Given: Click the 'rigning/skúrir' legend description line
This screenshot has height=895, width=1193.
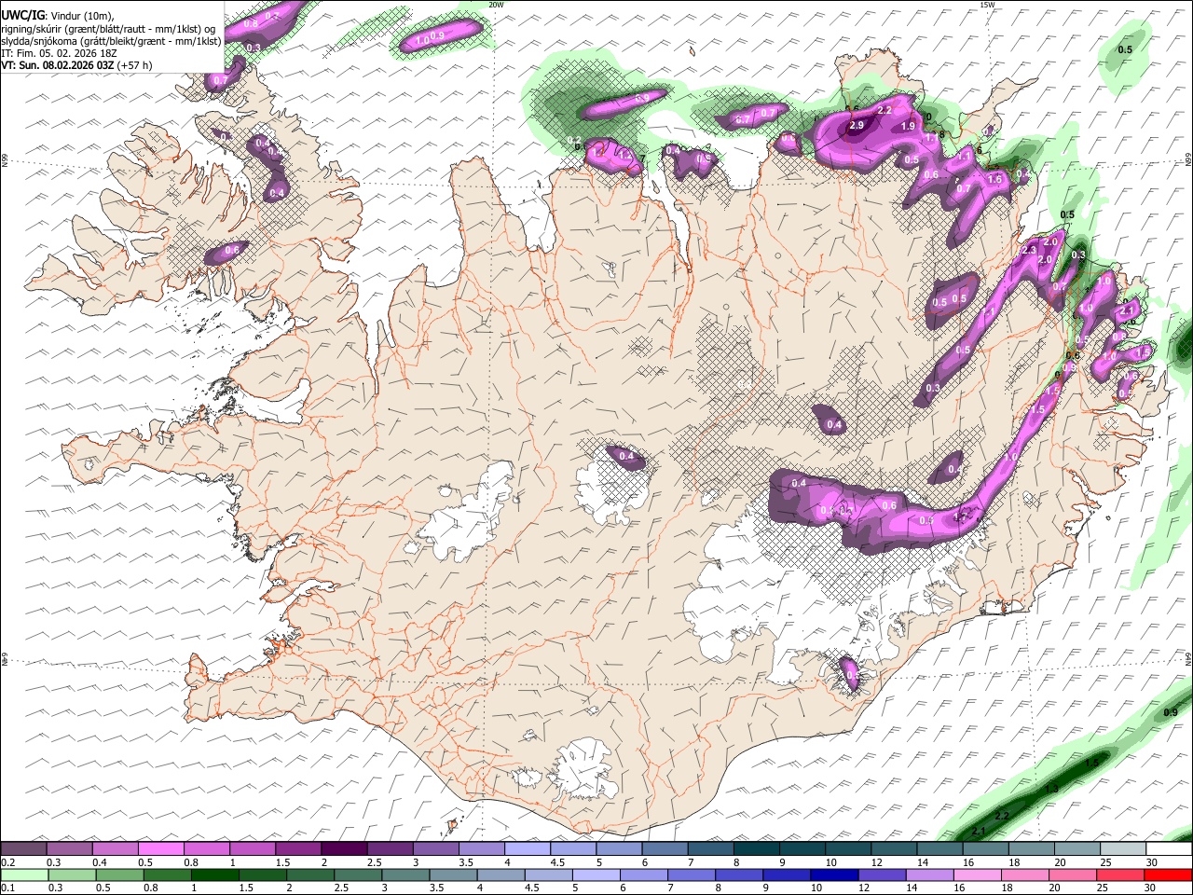Looking at the screenshot, I should tap(109, 28).
